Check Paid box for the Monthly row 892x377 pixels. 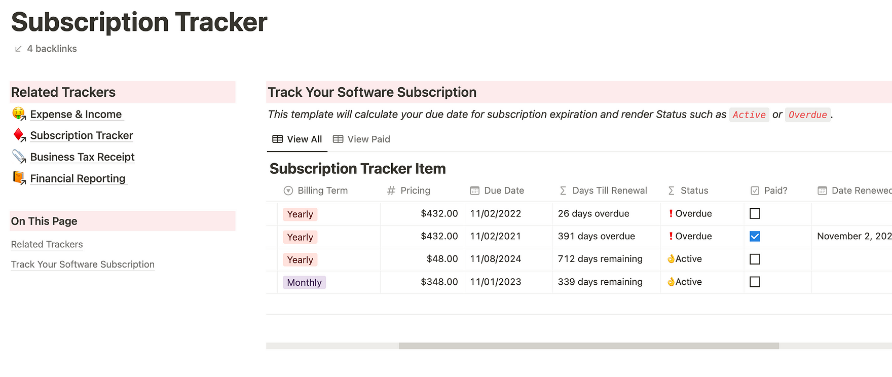pyautogui.click(x=755, y=282)
